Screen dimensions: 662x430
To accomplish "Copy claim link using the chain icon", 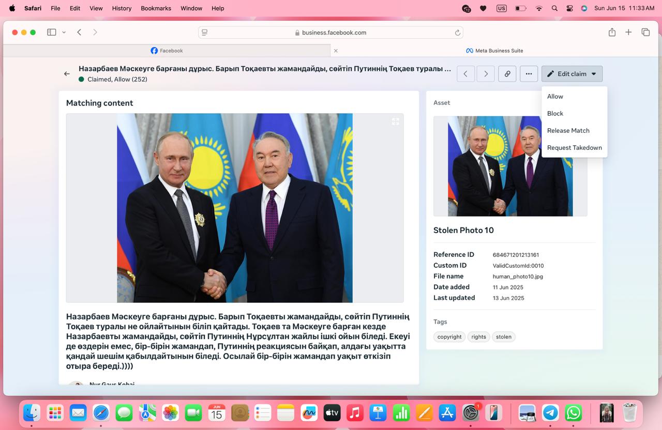I will [x=507, y=74].
